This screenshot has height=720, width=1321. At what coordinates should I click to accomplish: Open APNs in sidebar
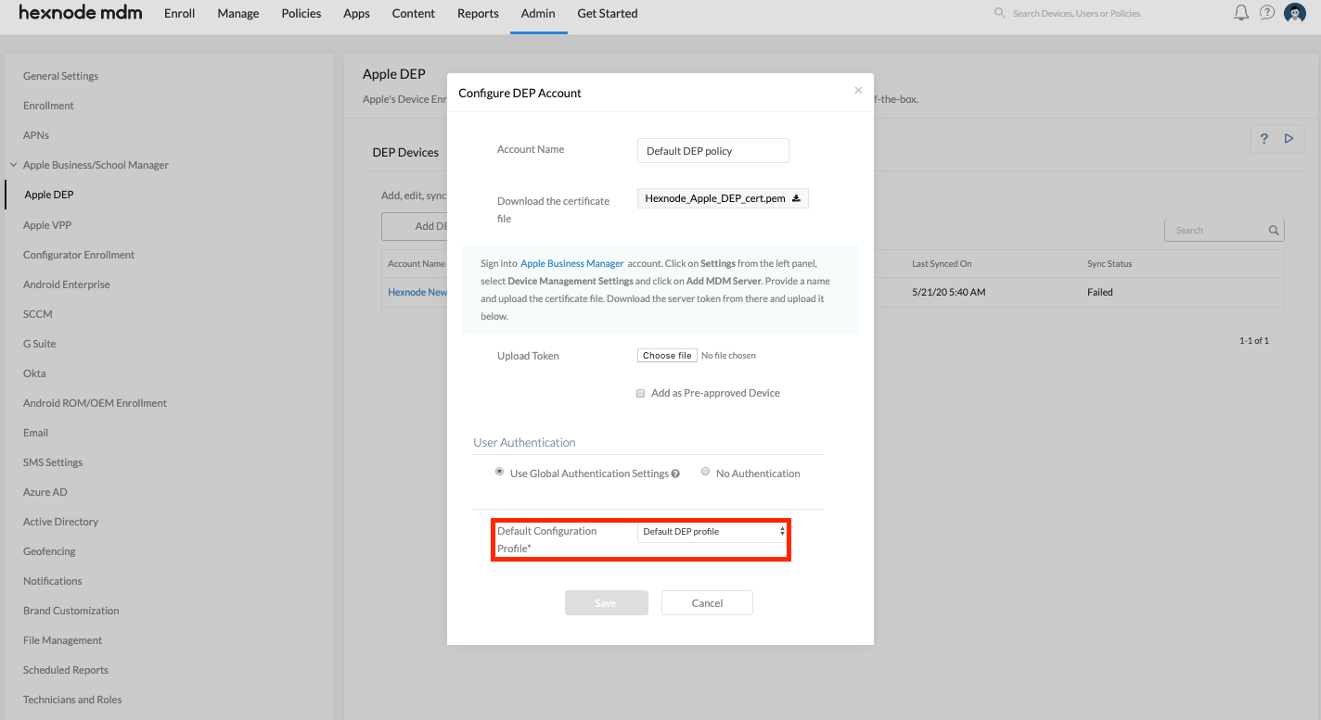pos(36,135)
